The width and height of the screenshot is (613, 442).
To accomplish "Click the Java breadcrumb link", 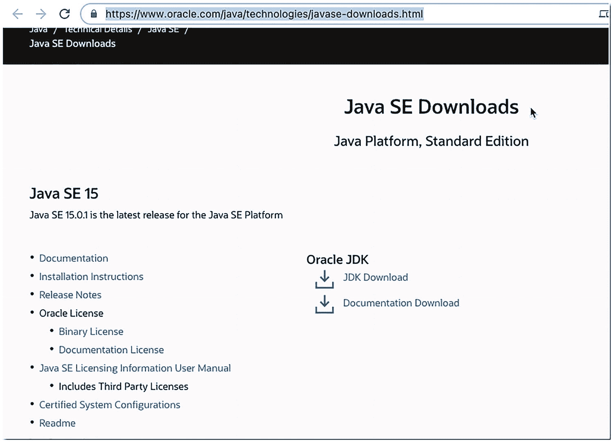I will tap(38, 30).
